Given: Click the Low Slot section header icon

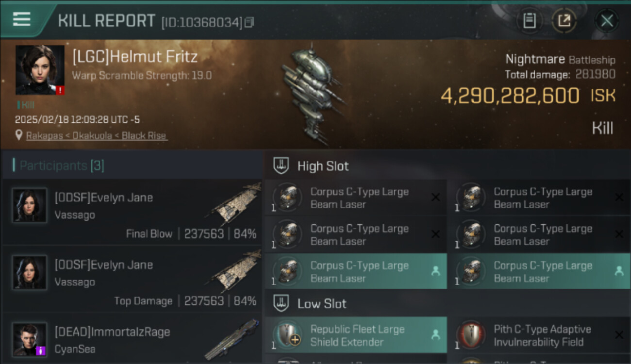Looking at the screenshot, I should pyautogui.click(x=281, y=304).
